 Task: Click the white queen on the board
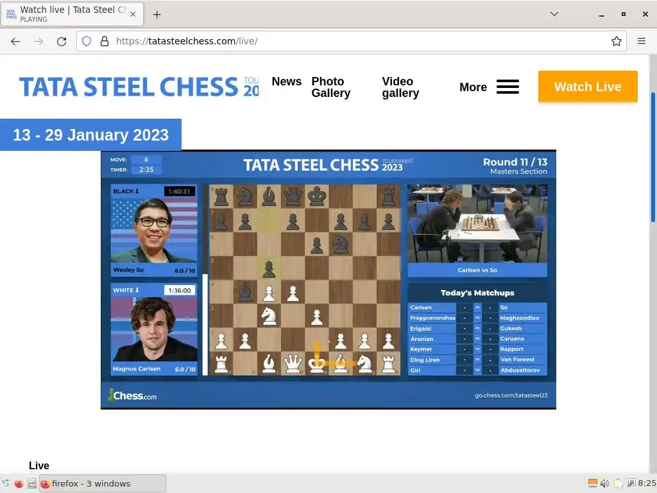pos(293,363)
